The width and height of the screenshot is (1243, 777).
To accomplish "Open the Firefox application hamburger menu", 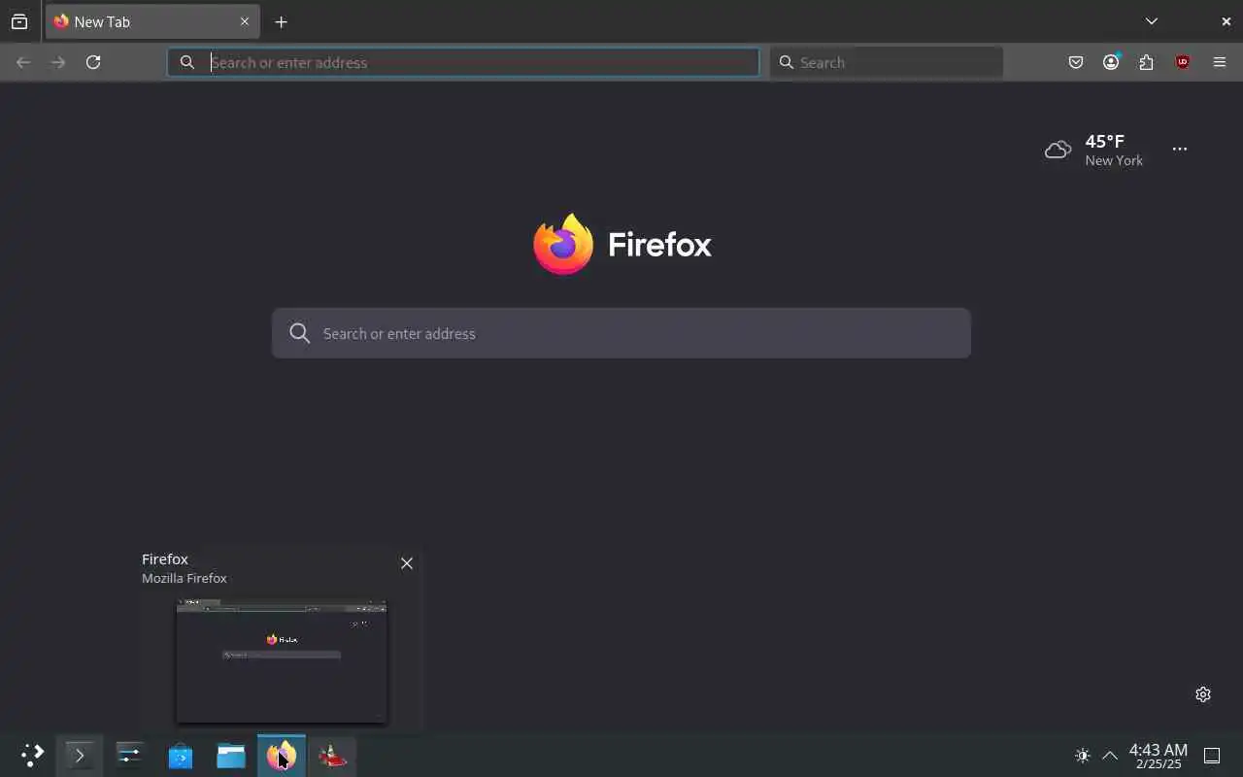I will 1220,62.
